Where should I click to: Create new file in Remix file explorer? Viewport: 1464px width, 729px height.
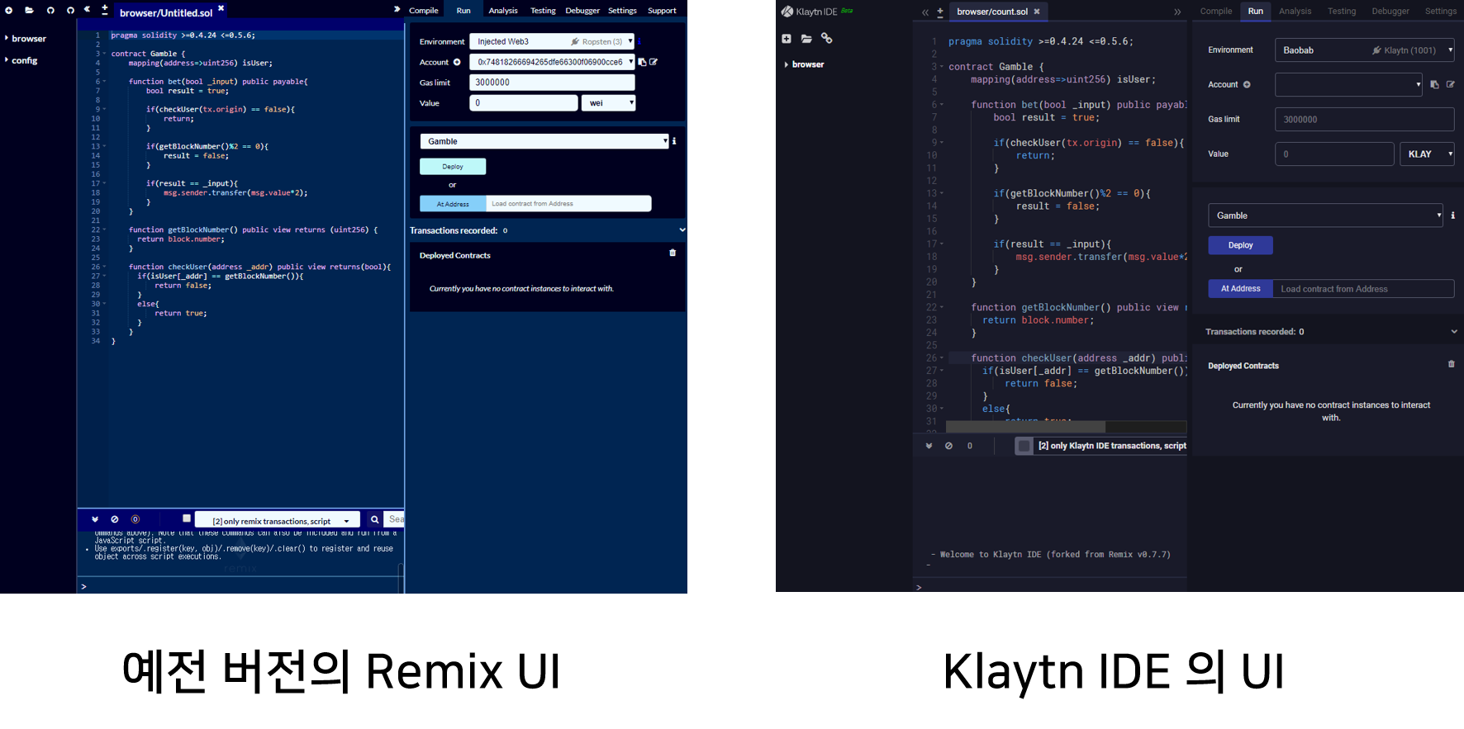click(9, 11)
